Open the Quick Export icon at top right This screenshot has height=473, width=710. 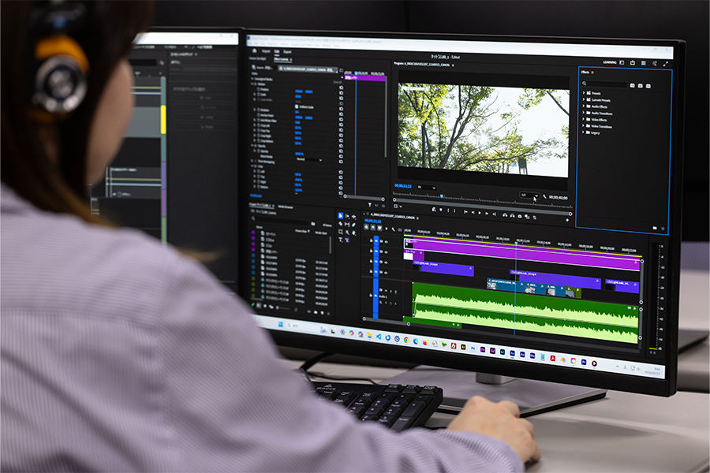coord(632,62)
